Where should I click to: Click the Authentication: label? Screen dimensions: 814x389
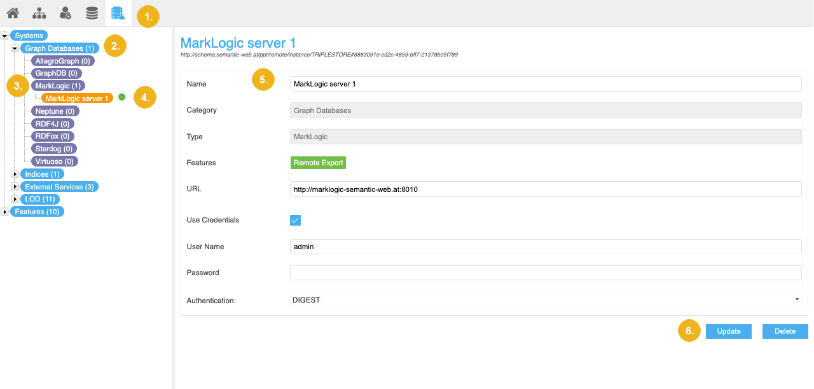pyautogui.click(x=211, y=300)
